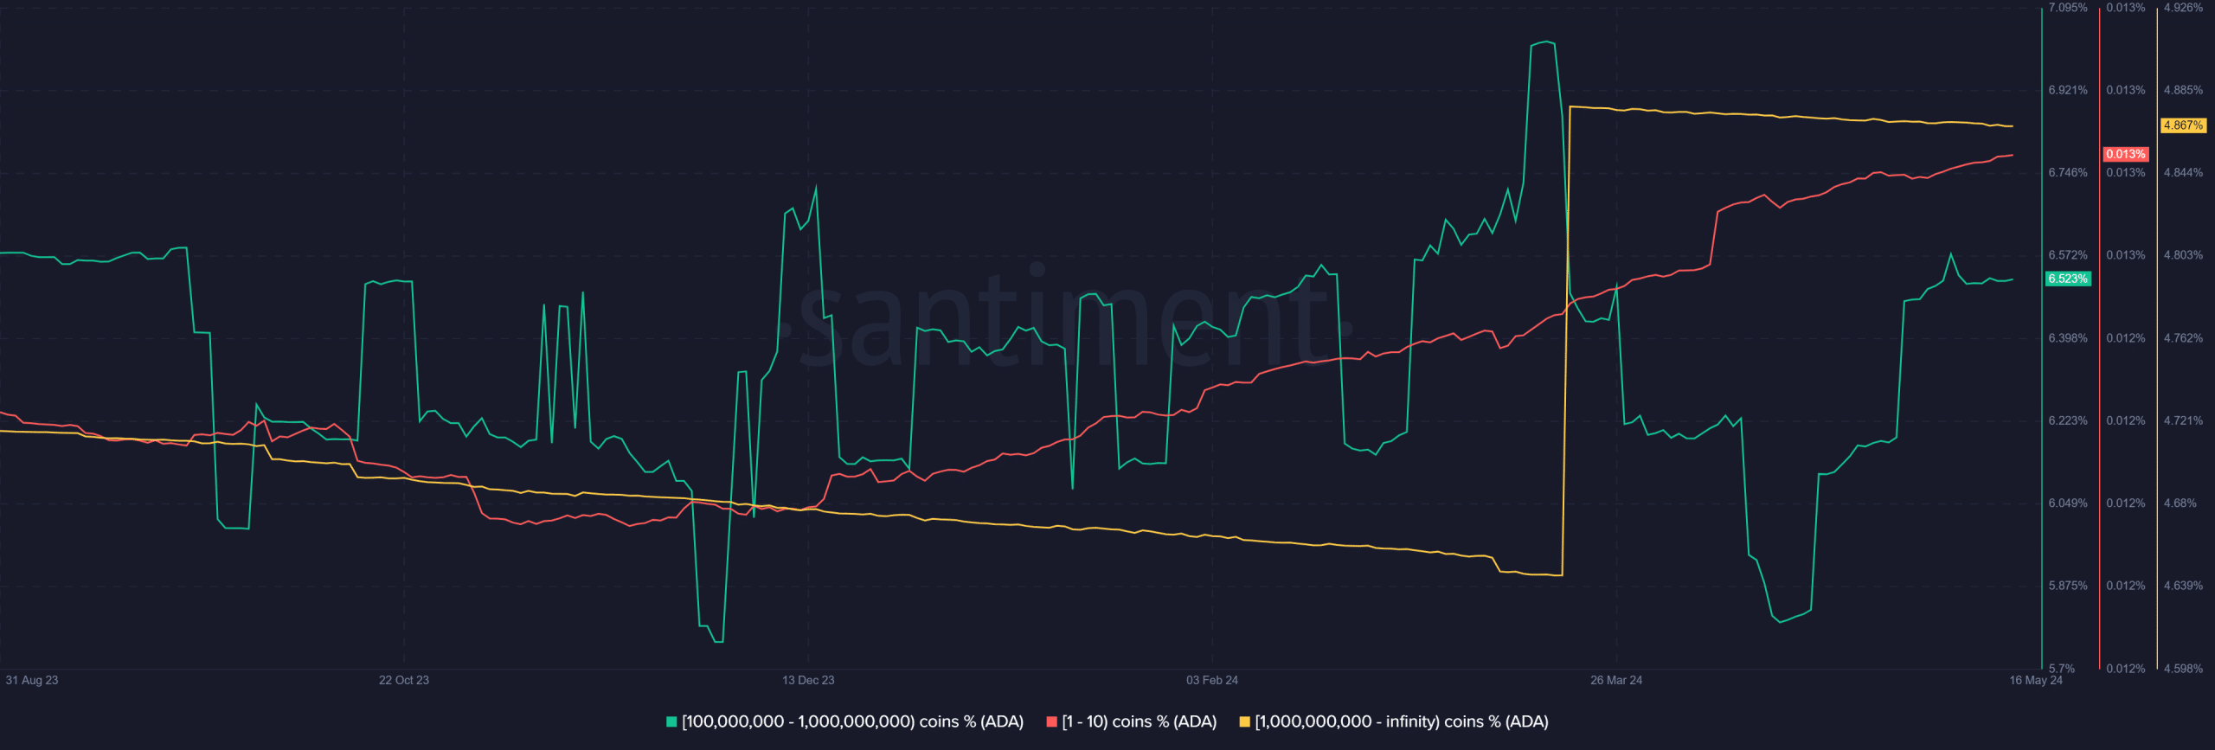Select the green 6.523% current value badge
Viewport: 2215px width, 750px height.
point(2068,279)
